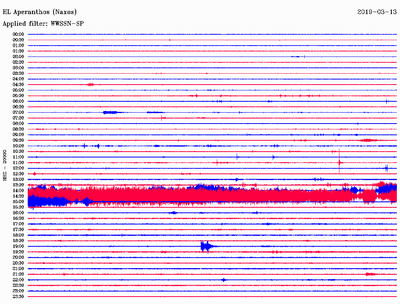Click the 17:30 time label
This screenshot has height=304, width=400.
[18, 230]
